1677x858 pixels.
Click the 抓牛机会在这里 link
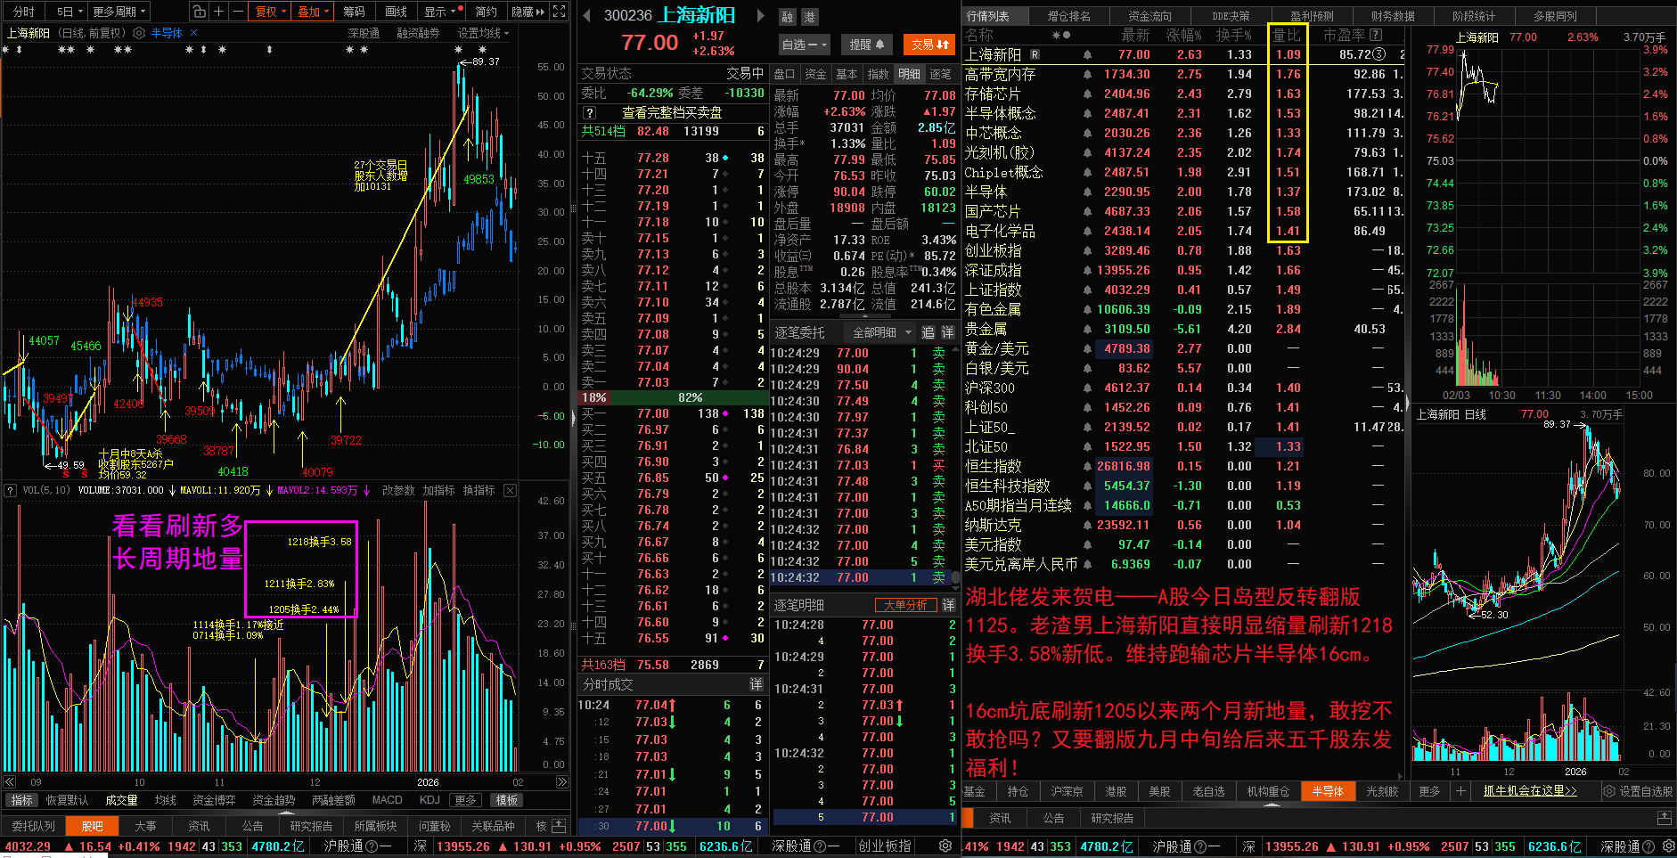[x=1530, y=791]
